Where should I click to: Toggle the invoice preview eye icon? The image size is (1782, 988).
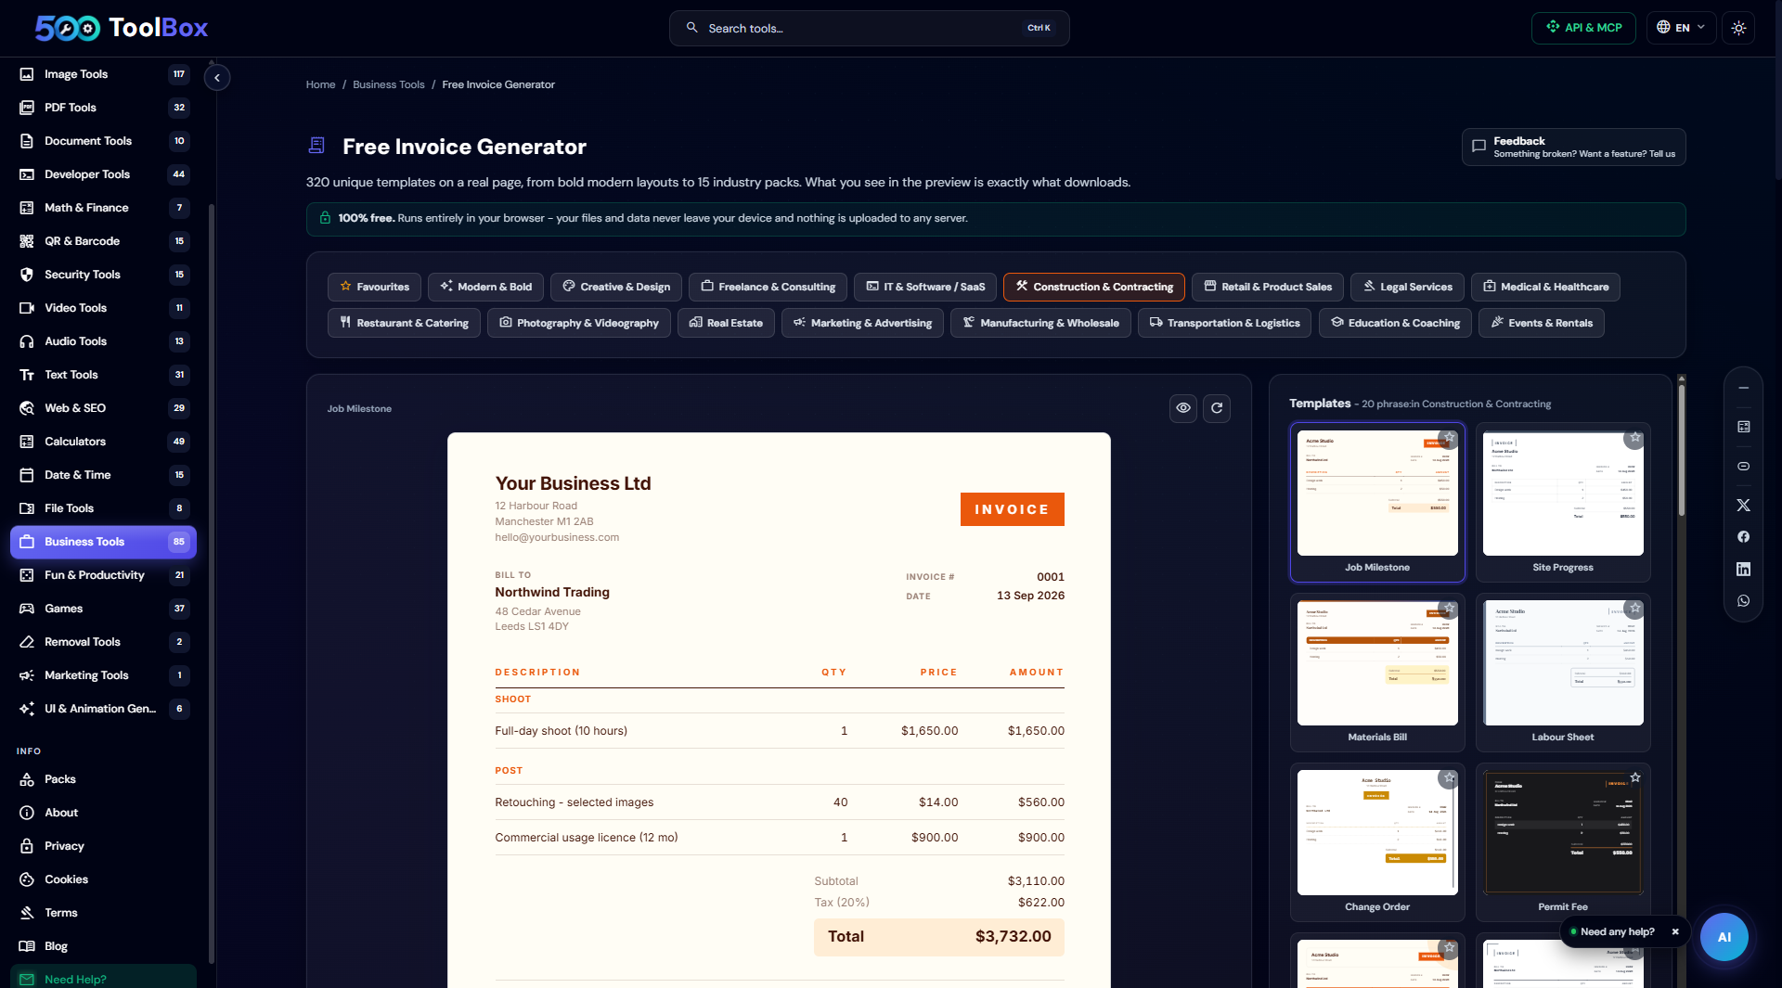(x=1183, y=408)
